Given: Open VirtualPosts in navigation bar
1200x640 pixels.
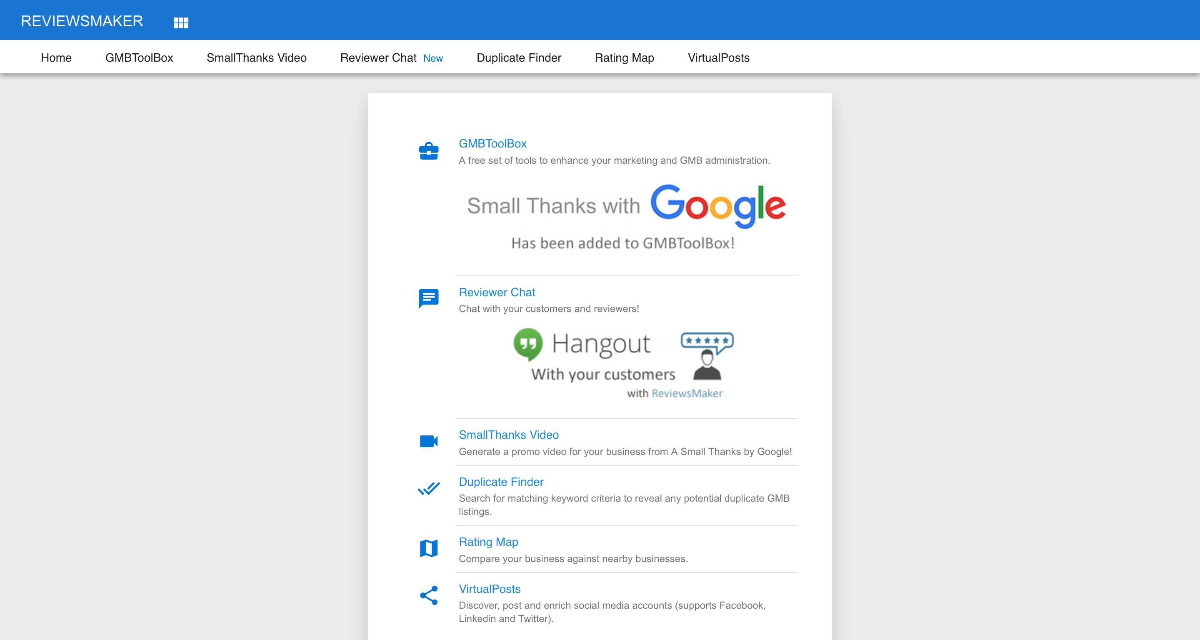Looking at the screenshot, I should point(719,58).
